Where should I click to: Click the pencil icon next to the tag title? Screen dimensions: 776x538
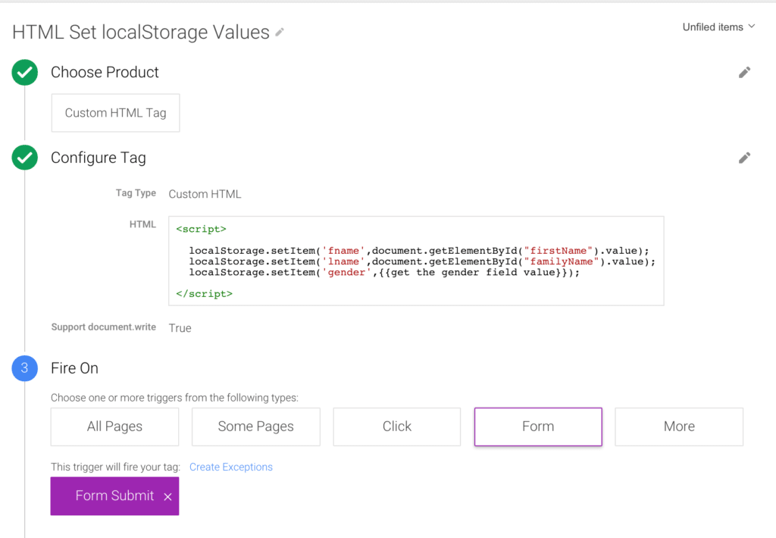280,32
